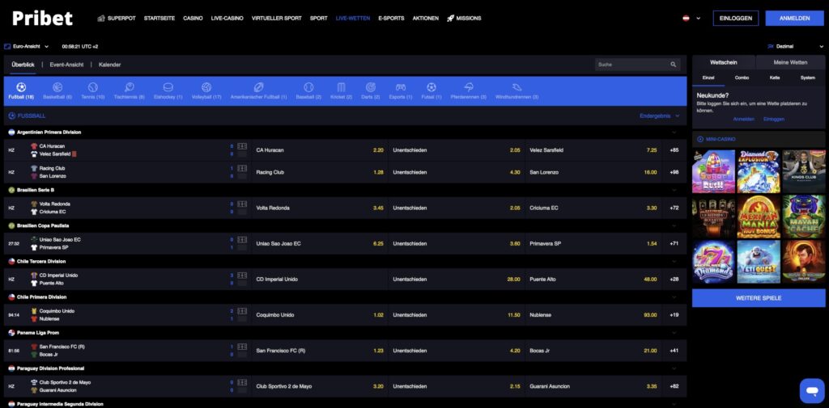Click the Weitere Spiele button
829x408 pixels.
758,298
